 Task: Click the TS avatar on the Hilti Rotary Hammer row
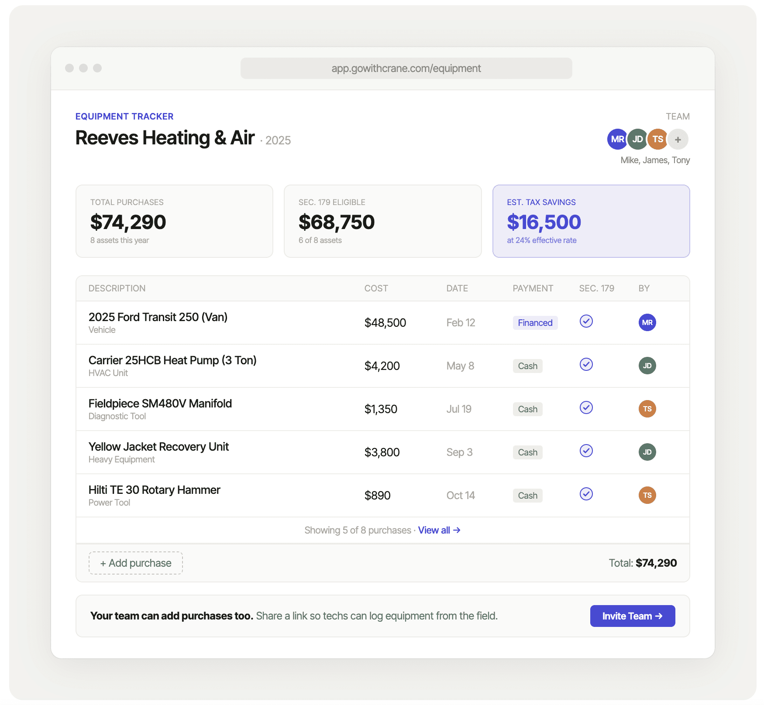coord(647,495)
